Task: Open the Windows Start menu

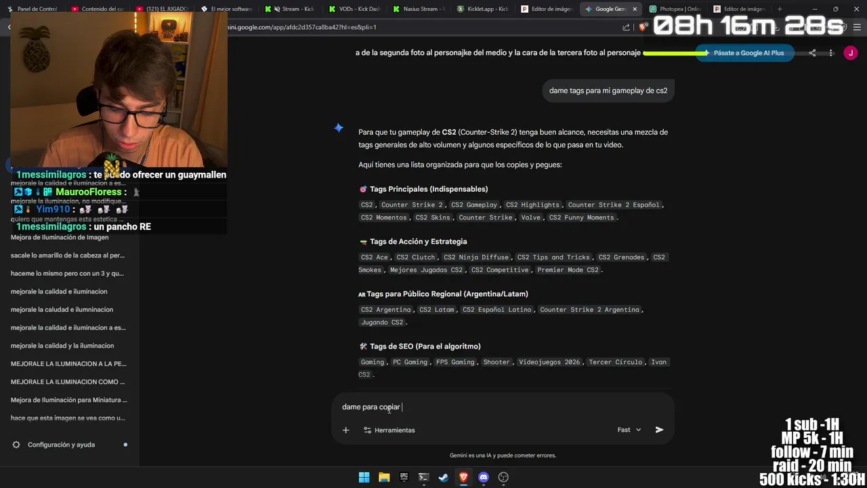Action: (x=364, y=477)
